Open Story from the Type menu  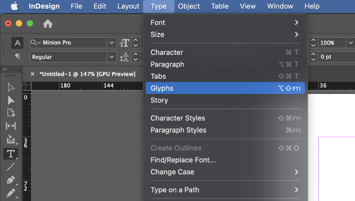(225, 100)
